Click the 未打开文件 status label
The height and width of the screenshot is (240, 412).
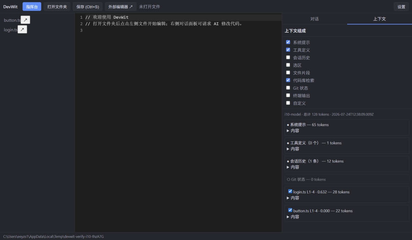[x=149, y=7]
